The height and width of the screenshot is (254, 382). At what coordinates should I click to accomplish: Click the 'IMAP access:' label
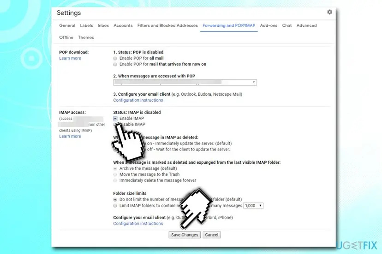click(x=72, y=112)
